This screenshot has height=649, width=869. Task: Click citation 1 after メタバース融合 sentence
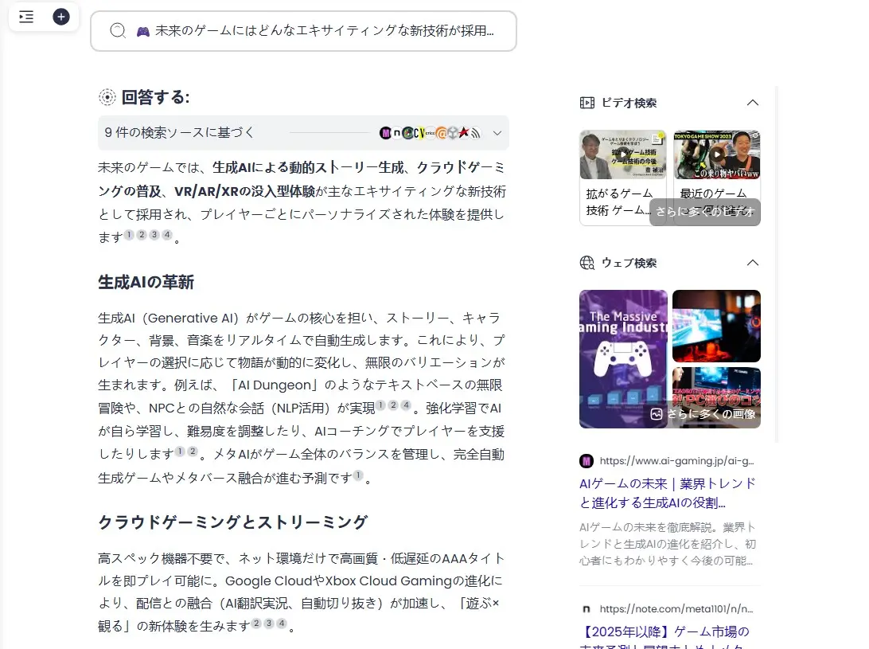[358, 476]
